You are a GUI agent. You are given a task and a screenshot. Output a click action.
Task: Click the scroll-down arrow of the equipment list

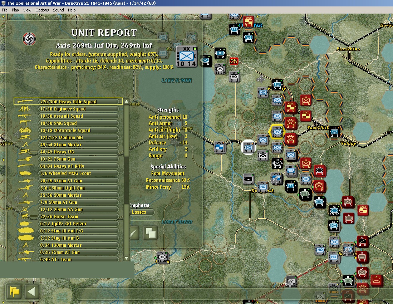pyautogui.click(x=127, y=258)
